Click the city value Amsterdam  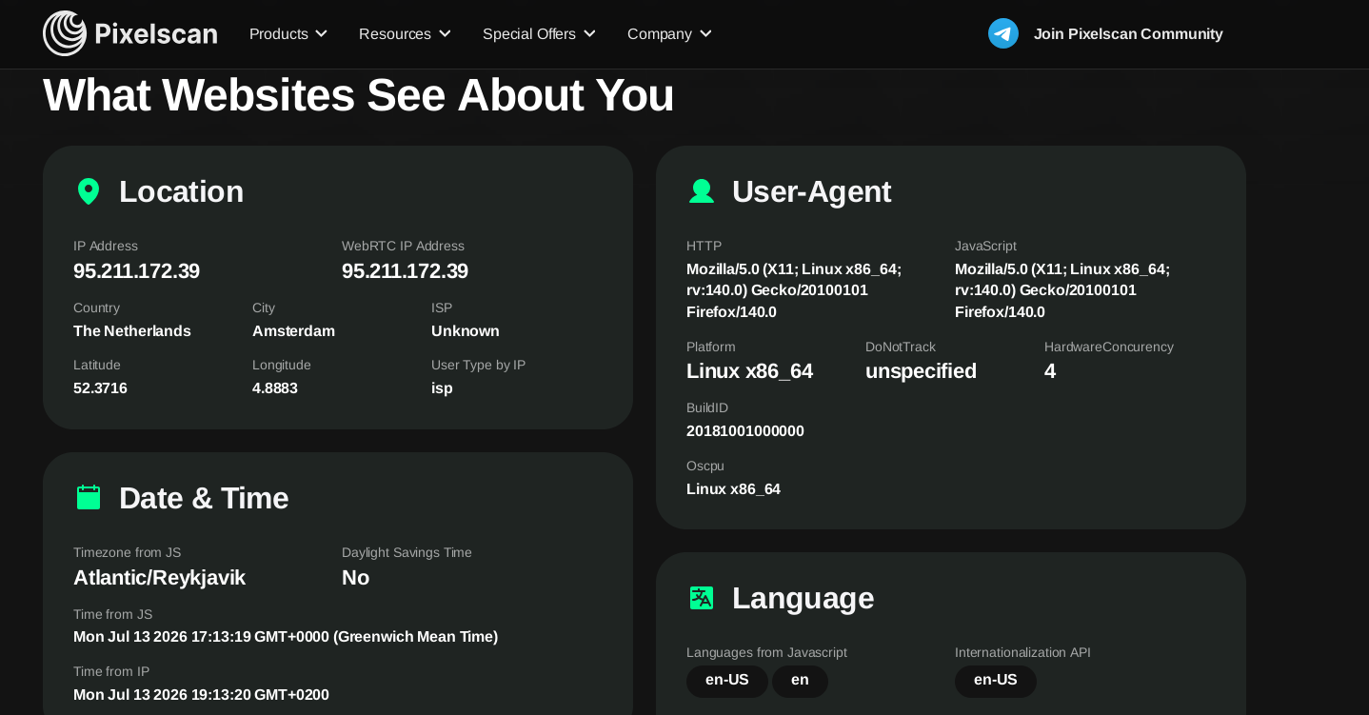point(293,331)
